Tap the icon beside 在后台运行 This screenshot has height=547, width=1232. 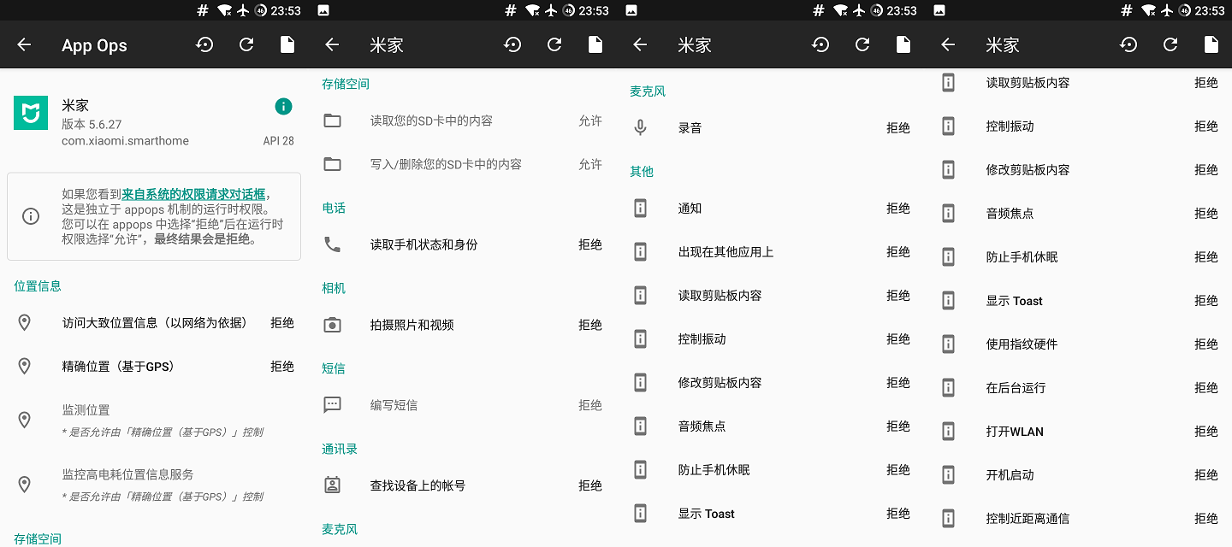pyautogui.click(x=948, y=387)
